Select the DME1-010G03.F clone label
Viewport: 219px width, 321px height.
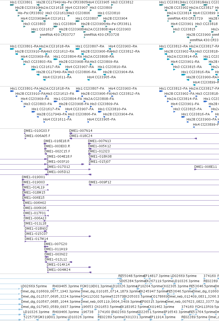click(x=37, y=131)
